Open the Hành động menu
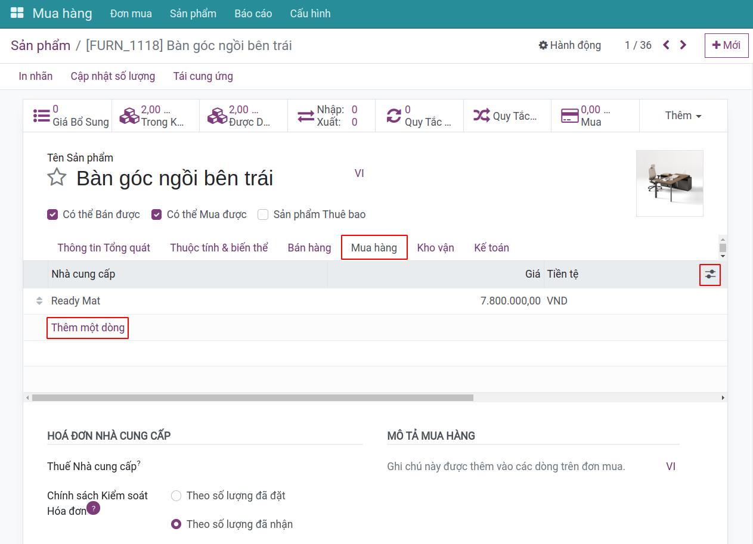This screenshot has height=544, width=753. tap(569, 45)
